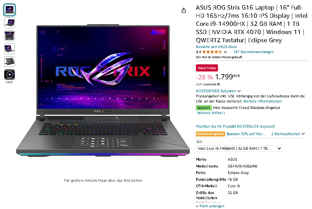
Task: Click the Black Friday deal badge
Action: (207, 68)
